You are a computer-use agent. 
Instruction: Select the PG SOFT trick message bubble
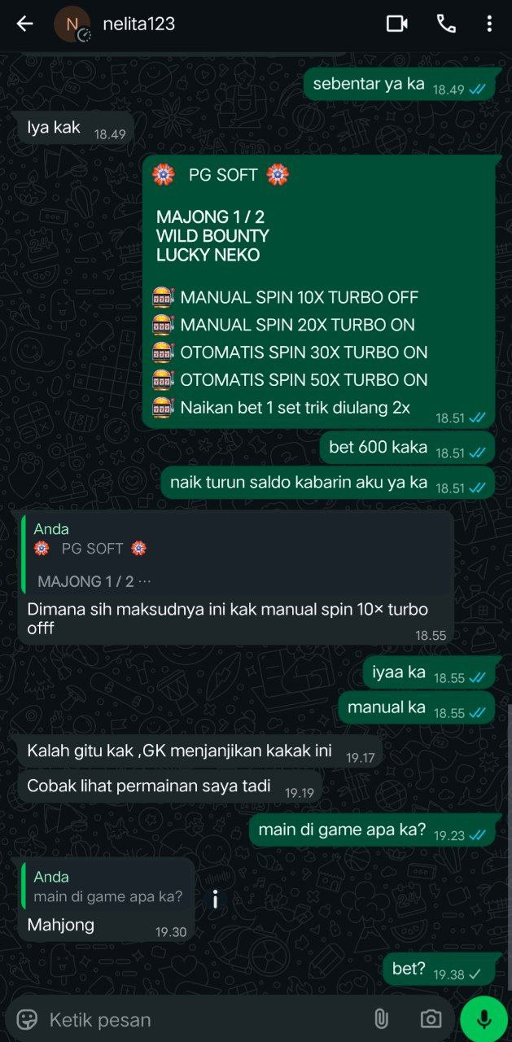coord(318,291)
